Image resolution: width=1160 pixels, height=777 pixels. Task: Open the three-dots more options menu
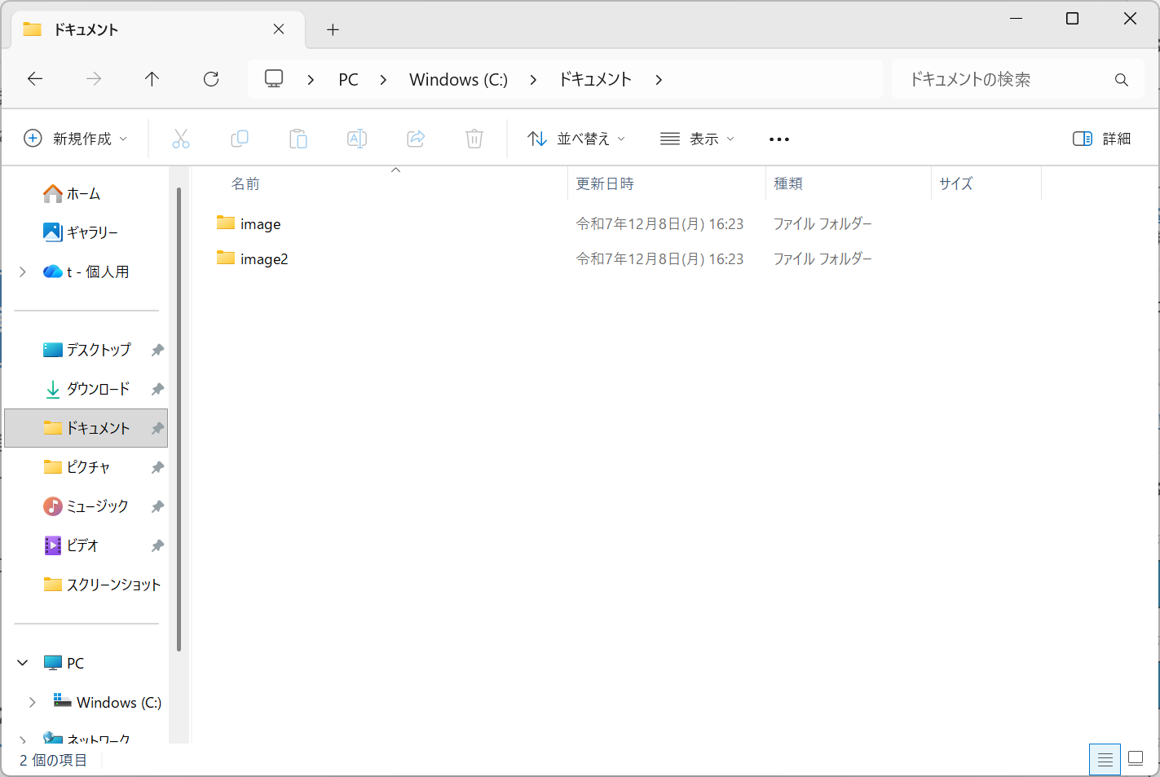coord(779,139)
